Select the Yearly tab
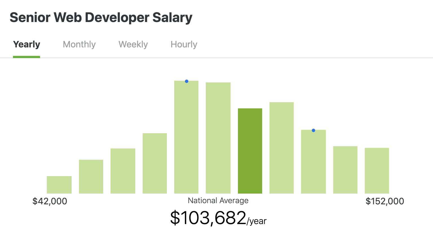 (x=26, y=44)
